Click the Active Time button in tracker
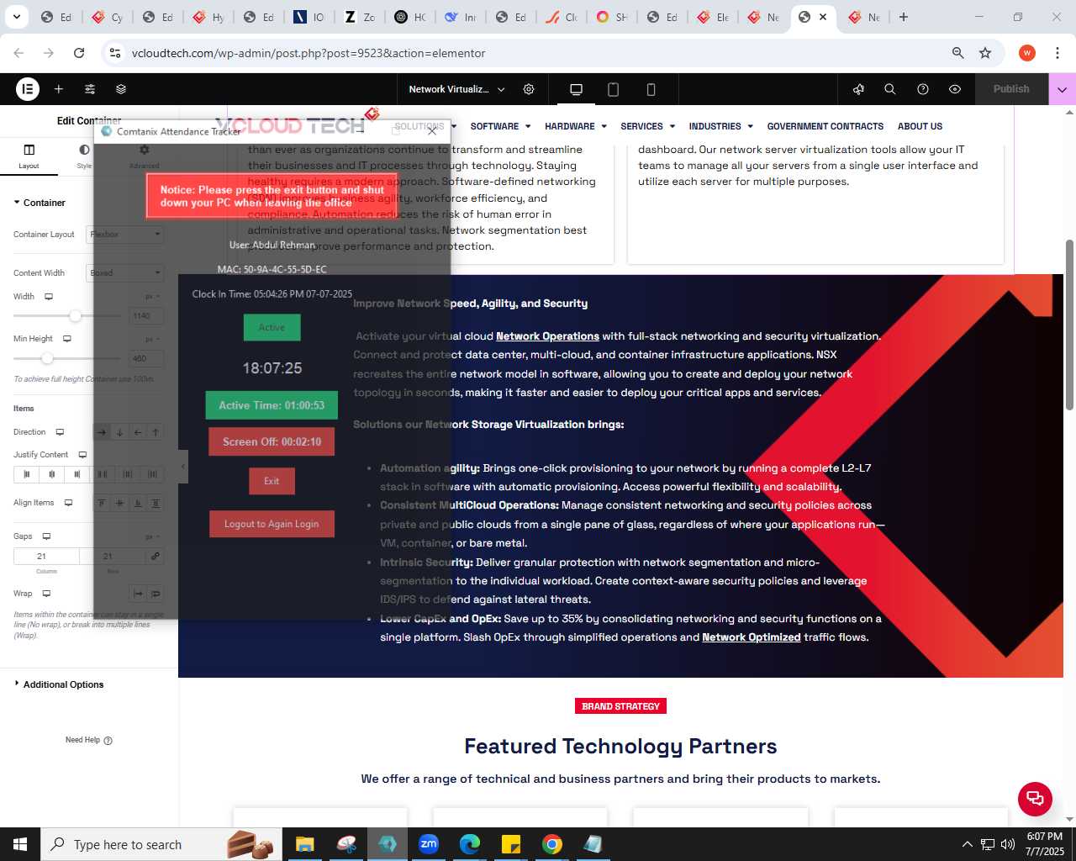Screen dimensions: 1076x861 click(272, 405)
